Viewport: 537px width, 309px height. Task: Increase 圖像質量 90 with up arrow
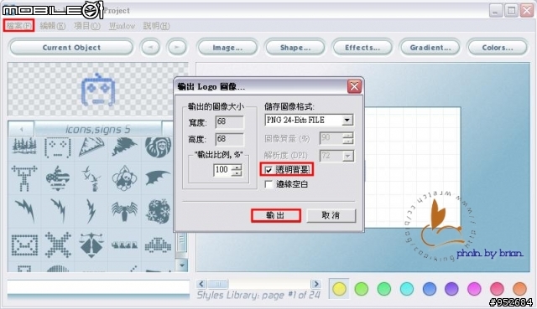pos(348,136)
